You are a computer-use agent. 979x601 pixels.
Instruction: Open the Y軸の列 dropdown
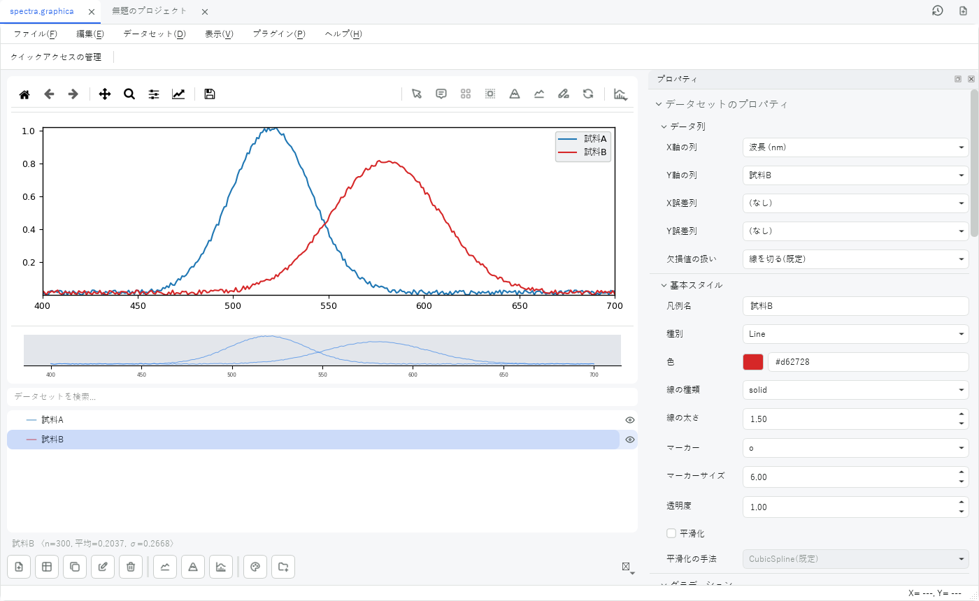tap(855, 175)
